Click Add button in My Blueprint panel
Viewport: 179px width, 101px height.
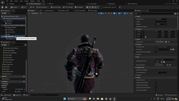click(4, 45)
